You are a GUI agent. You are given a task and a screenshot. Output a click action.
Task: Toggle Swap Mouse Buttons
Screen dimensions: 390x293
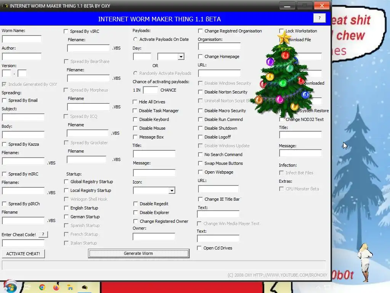(x=200, y=163)
